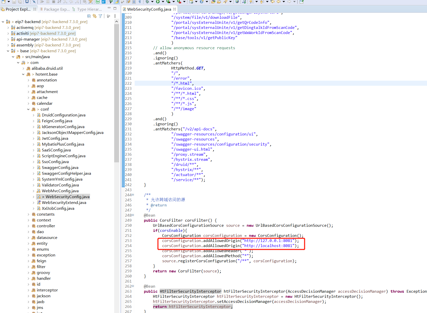Collapse the javadoc fold at line 244
The width and height of the screenshot is (427, 313).
133,195
